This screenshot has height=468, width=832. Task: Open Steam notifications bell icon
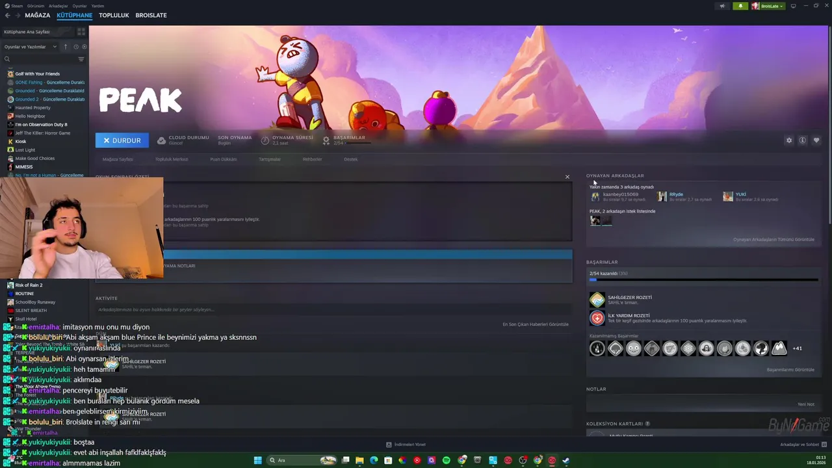[740, 6]
